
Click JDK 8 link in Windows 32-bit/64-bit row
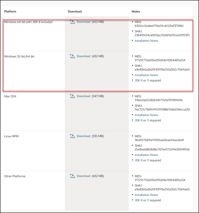click(x=138, y=80)
